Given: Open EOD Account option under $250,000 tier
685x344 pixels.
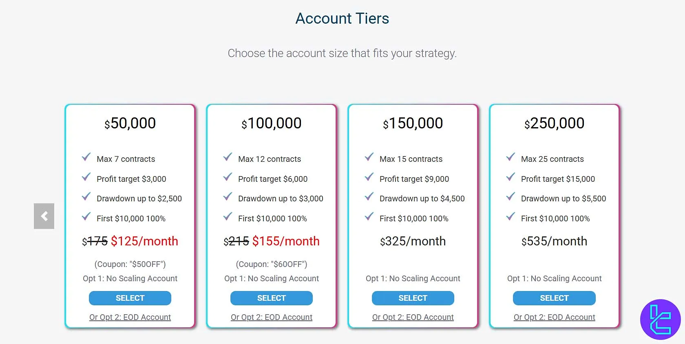Looking at the screenshot, I should click(x=554, y=317).
